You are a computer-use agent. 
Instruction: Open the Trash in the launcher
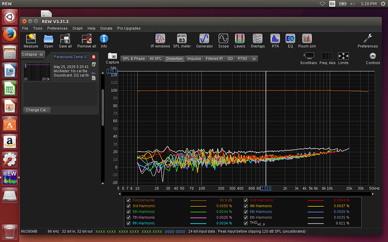coord(10,232)
